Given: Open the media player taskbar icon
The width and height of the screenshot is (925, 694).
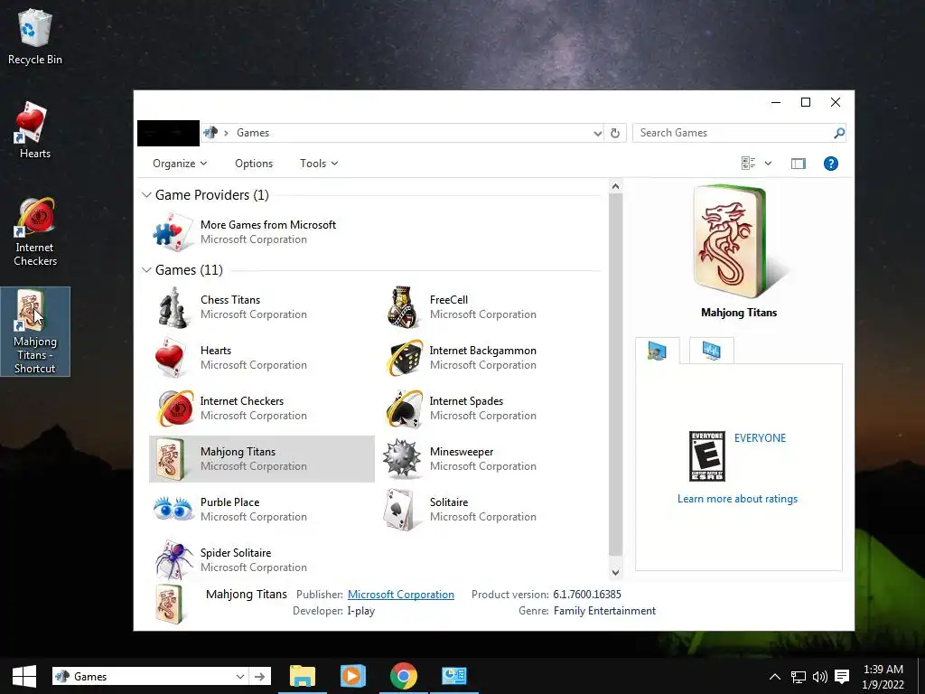Looking at the screenshot, I should click(353, 676).
